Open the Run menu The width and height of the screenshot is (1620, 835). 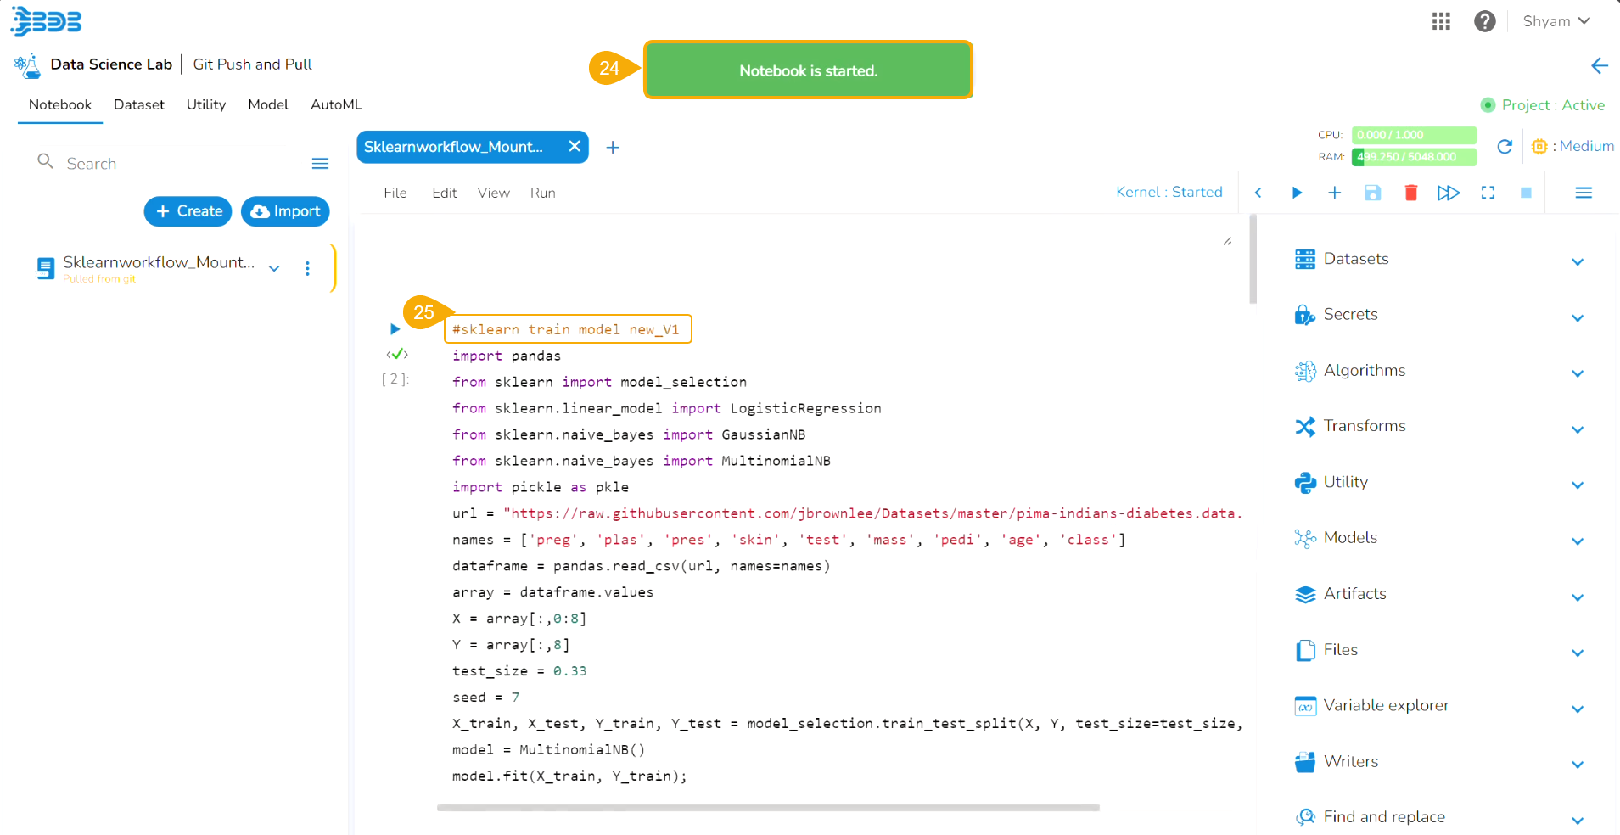coord(542,193)
